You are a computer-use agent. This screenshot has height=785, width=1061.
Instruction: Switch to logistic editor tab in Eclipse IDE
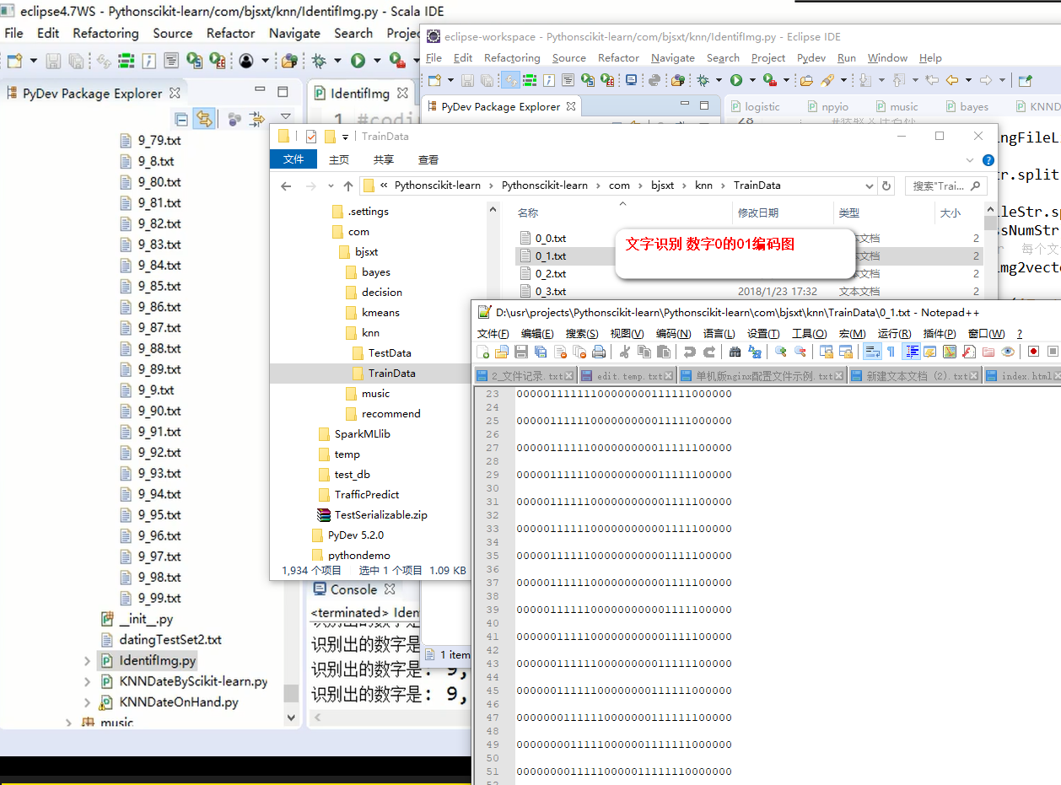tap(754, 107)
